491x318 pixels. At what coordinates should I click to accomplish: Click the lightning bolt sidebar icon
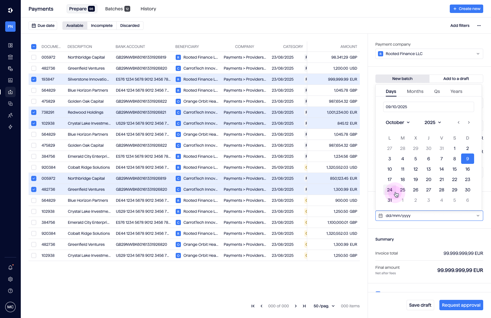click(10, 127)
